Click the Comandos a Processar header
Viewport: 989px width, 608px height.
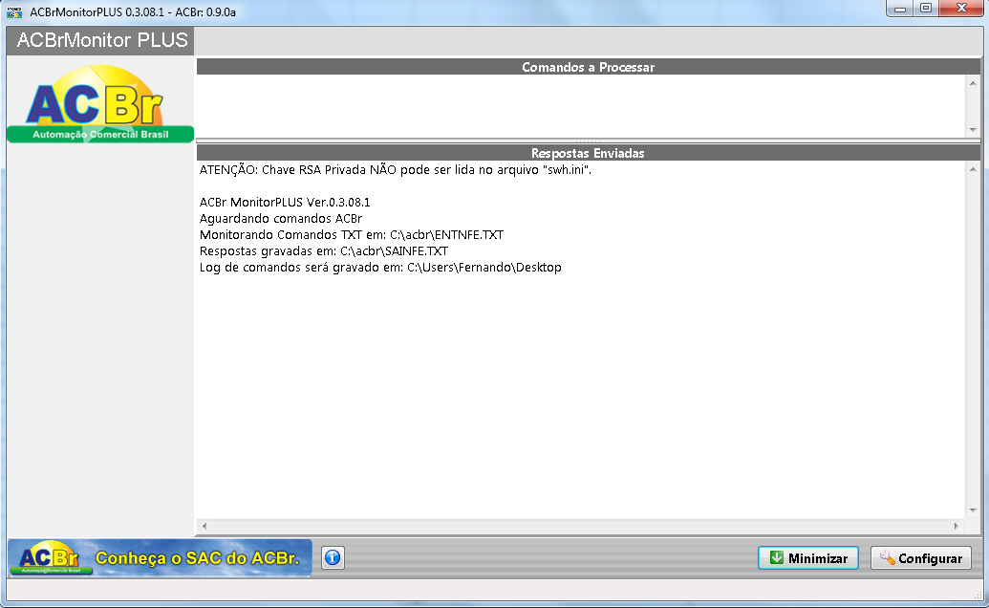pyautogui.click(x=589, y=67)
